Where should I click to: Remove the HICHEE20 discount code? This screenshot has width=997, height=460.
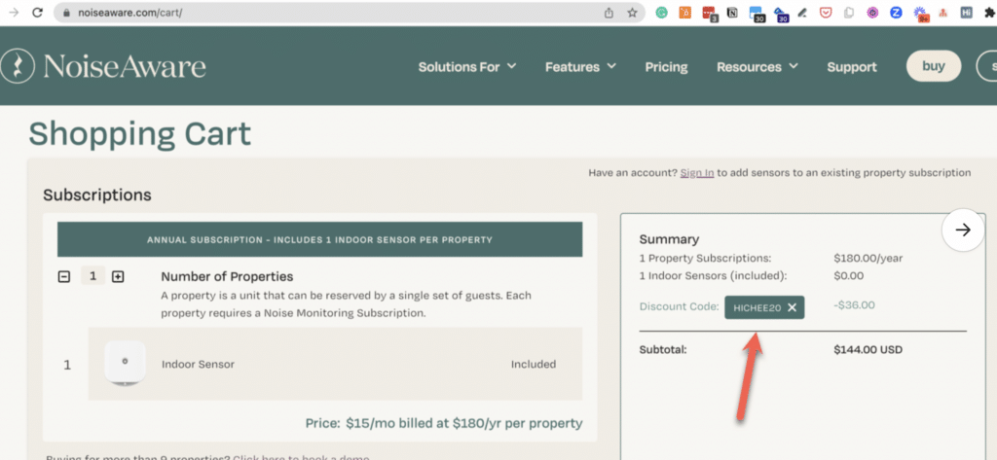(792, 307)
